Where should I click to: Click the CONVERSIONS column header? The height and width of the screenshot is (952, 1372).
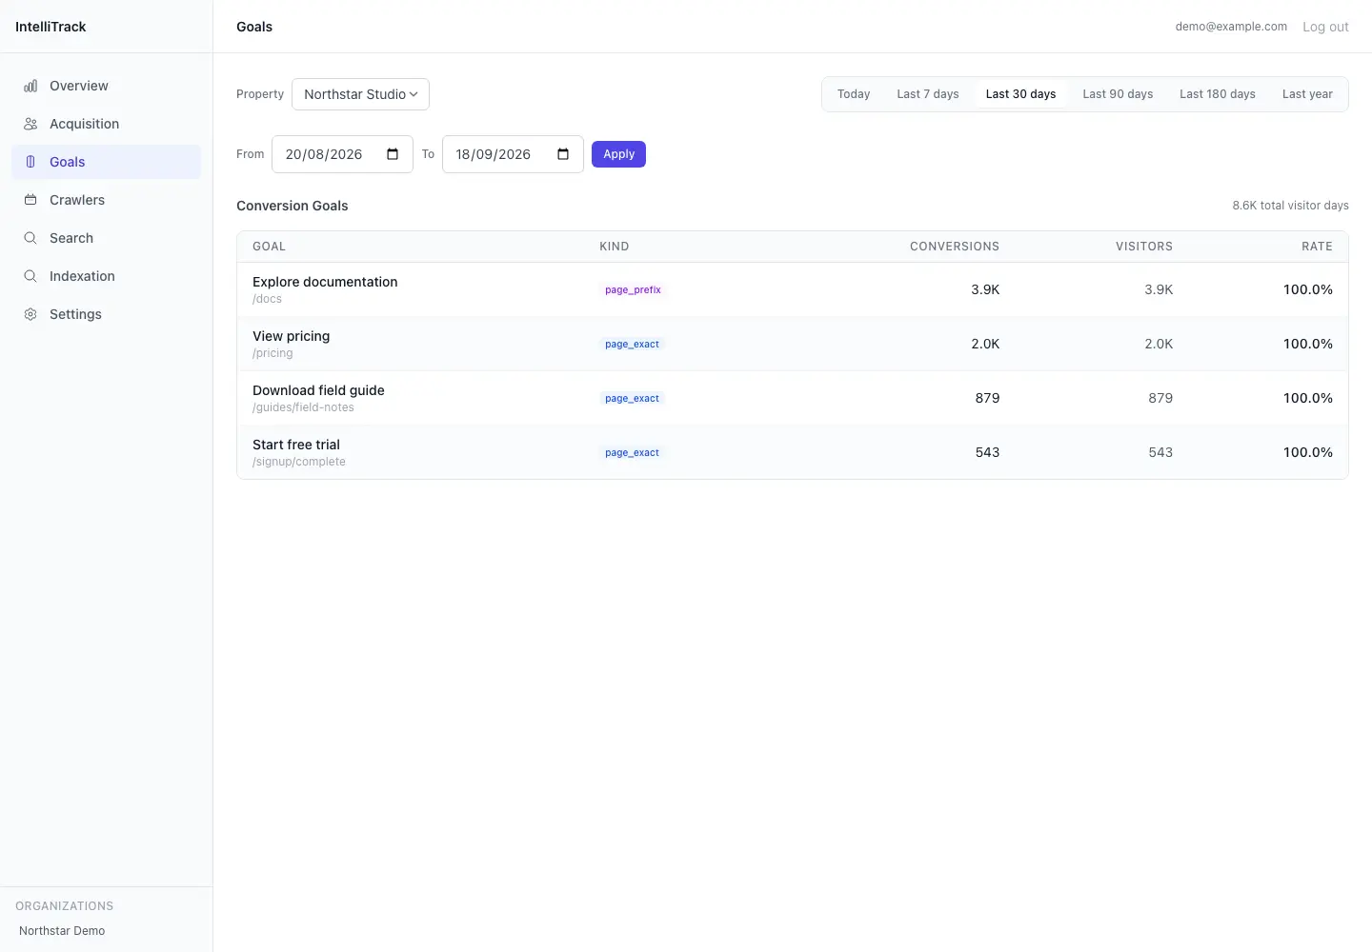click(955, 247)
